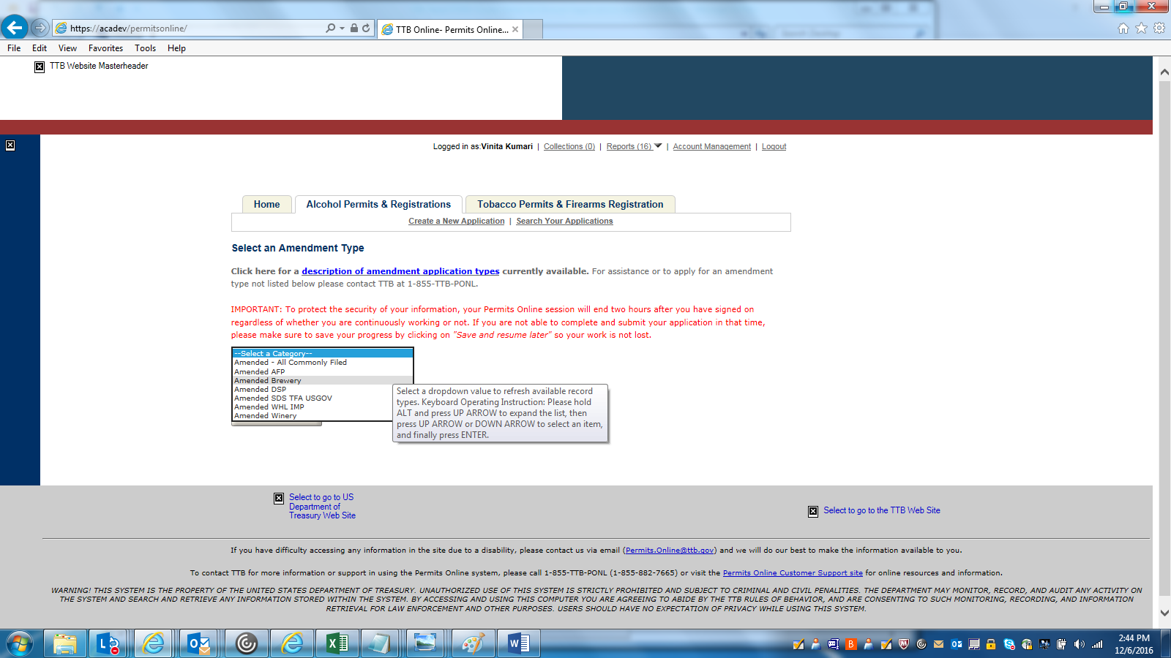
Task: Open description of amendment application types link
Action: click(x=400, y=271)
